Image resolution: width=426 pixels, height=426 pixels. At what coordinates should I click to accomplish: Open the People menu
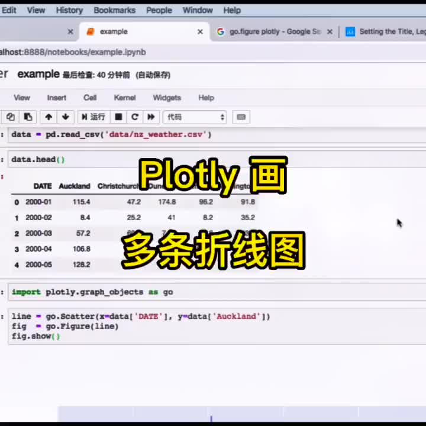(x=159, y=10)
